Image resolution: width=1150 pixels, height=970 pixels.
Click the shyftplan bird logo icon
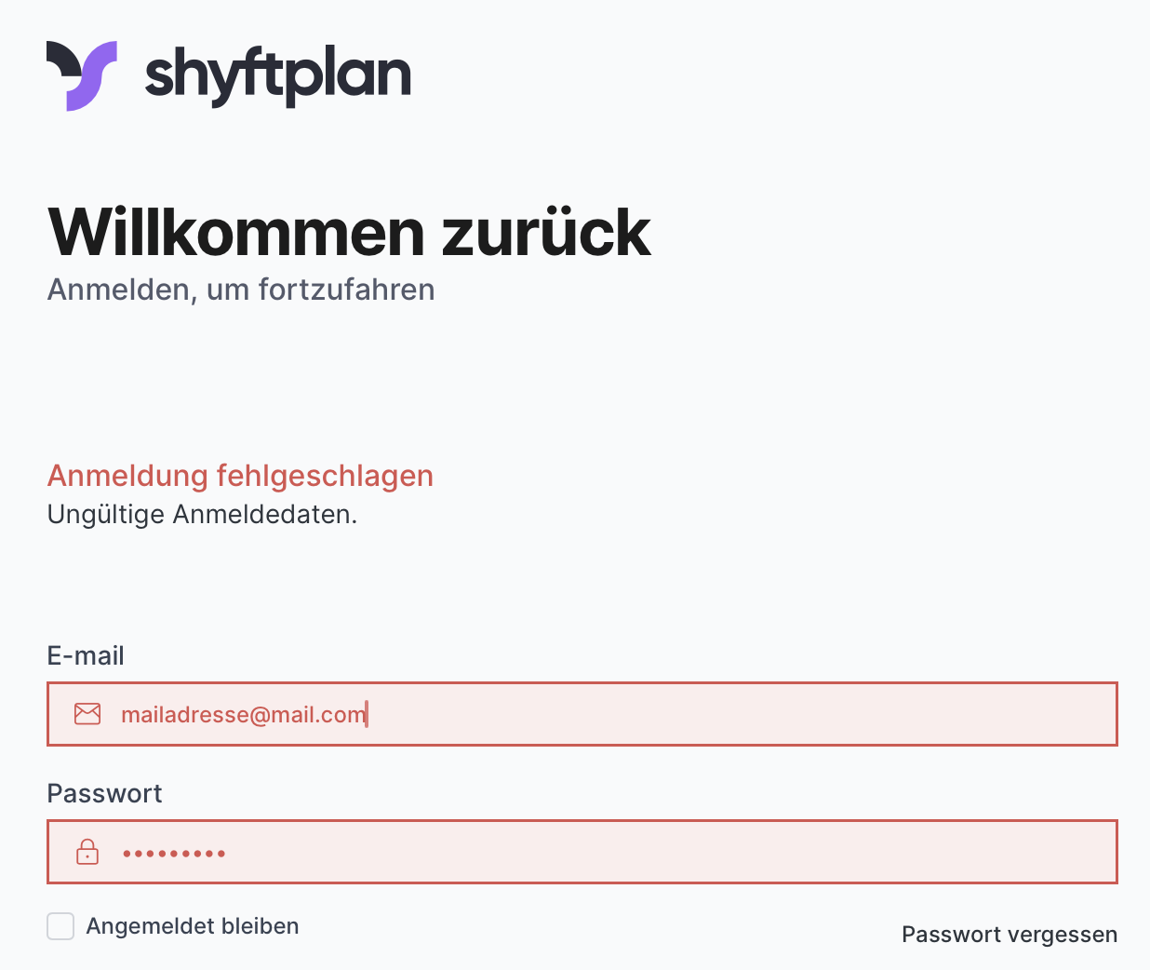[x=82, y=74]
